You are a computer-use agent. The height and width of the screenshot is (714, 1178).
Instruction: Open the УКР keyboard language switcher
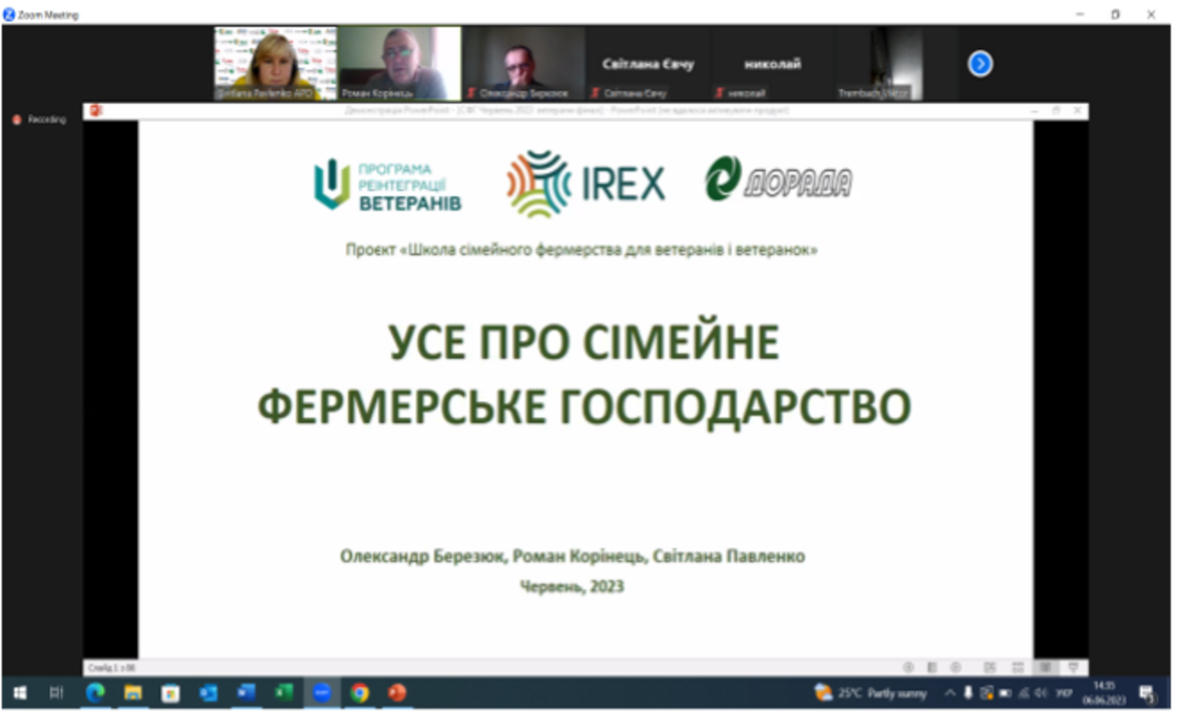(x=1064, y=693)
